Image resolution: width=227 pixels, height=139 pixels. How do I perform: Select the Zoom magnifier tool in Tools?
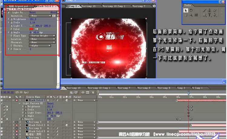point(191,15)
